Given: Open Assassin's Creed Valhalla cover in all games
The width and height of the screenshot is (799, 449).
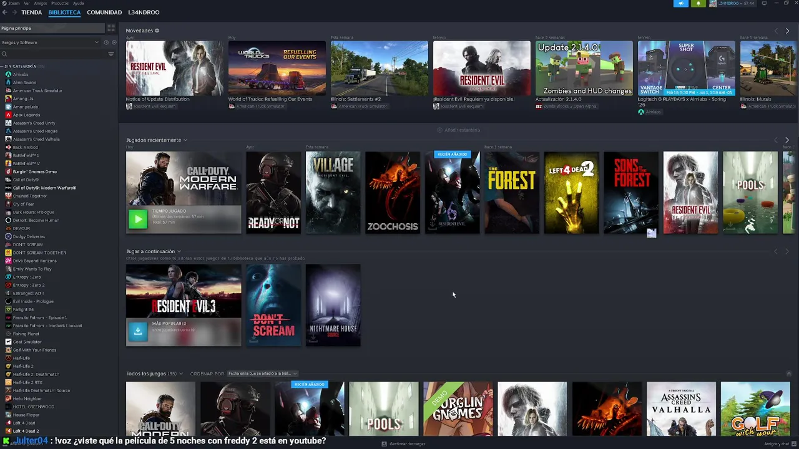Looking at the screenshot, I should click(x=681, y=409).
